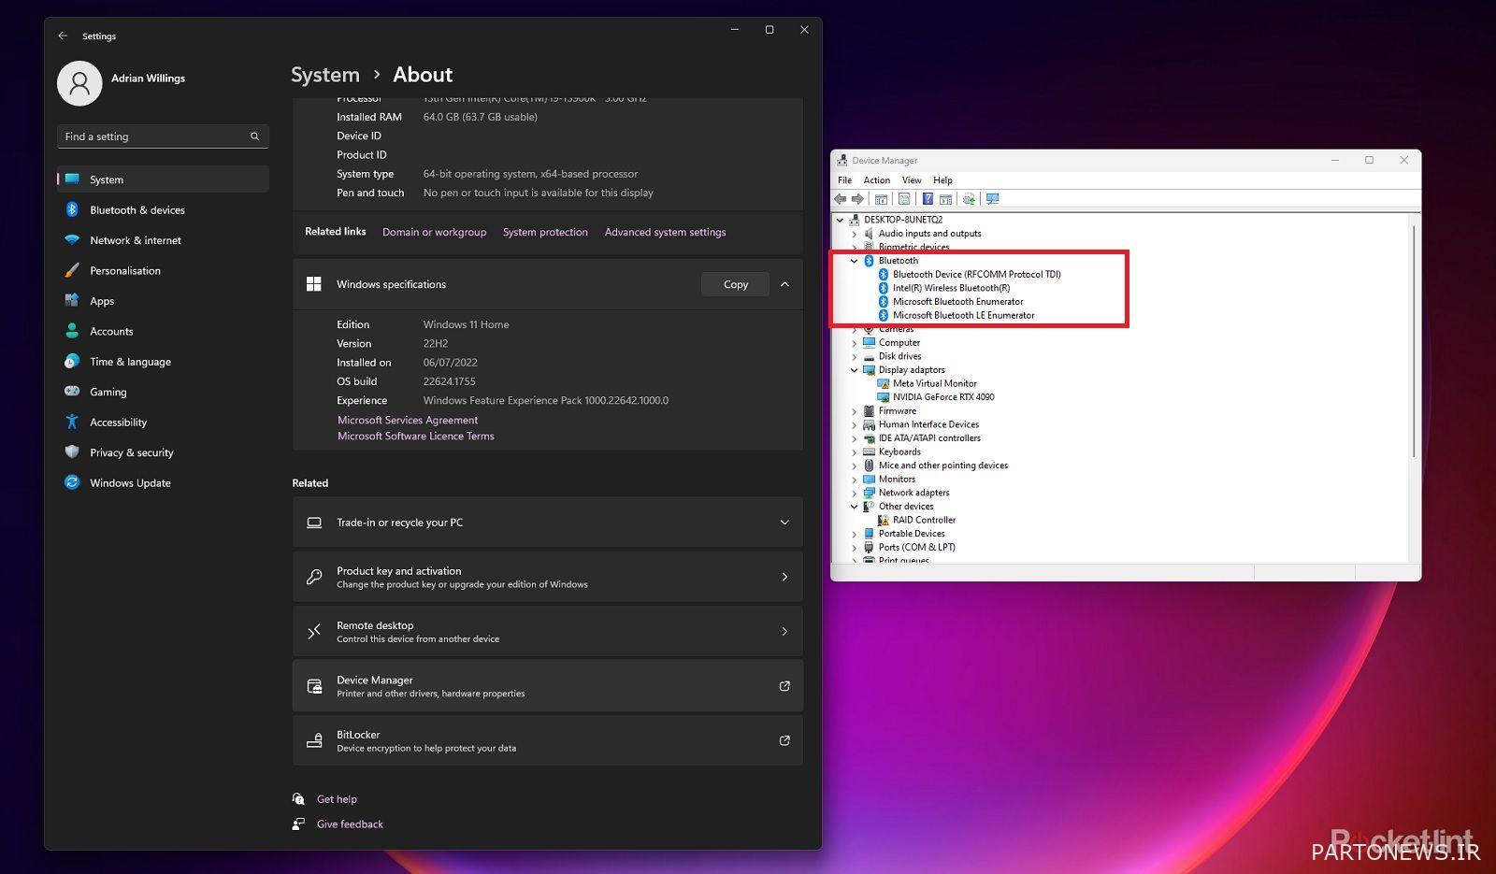Collapse the DESKTOP-8UNETQ2 root node
Screen dimensions: 1496x874
pos(840,220)
